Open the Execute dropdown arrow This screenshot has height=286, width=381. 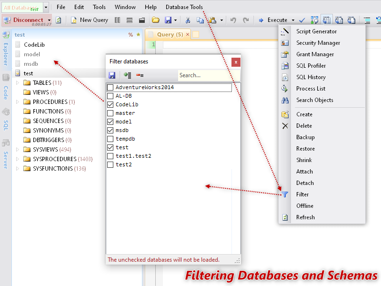(x=293, y=20)
